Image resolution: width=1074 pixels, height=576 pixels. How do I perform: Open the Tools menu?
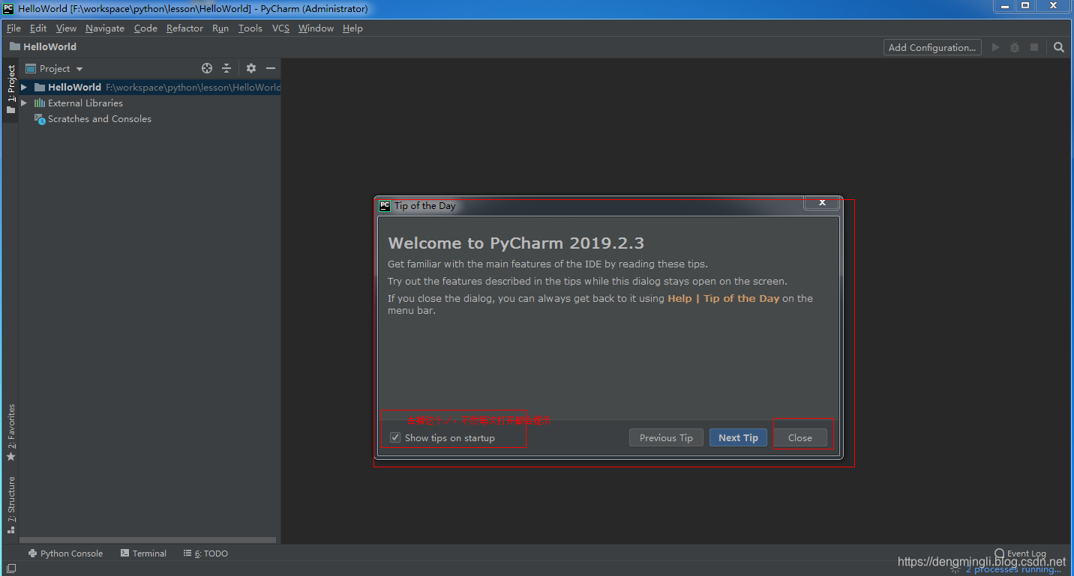pyautogui.click(x=250, y=28)
